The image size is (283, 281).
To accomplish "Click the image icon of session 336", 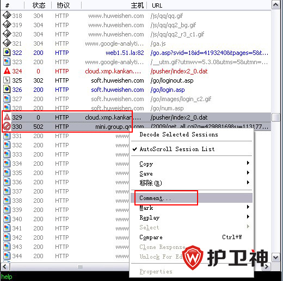I will tap(7, 182).
